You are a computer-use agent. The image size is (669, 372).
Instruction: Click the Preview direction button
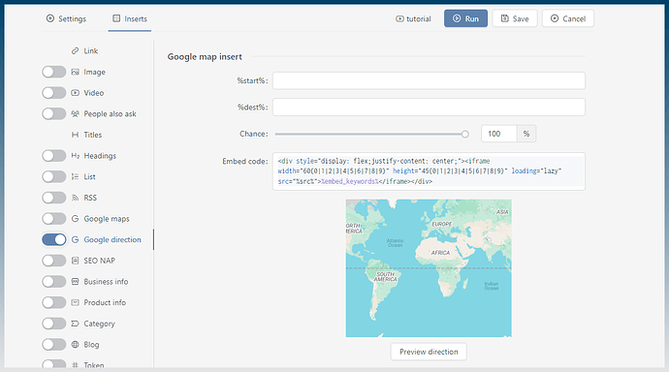tap(429, 352)
